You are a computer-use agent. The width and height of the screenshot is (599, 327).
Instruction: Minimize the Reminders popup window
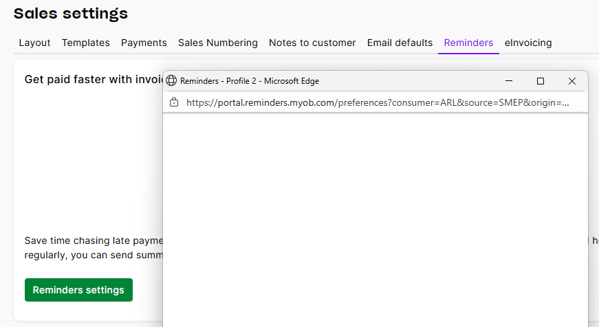pyautogui.click(x=509, y=81)
